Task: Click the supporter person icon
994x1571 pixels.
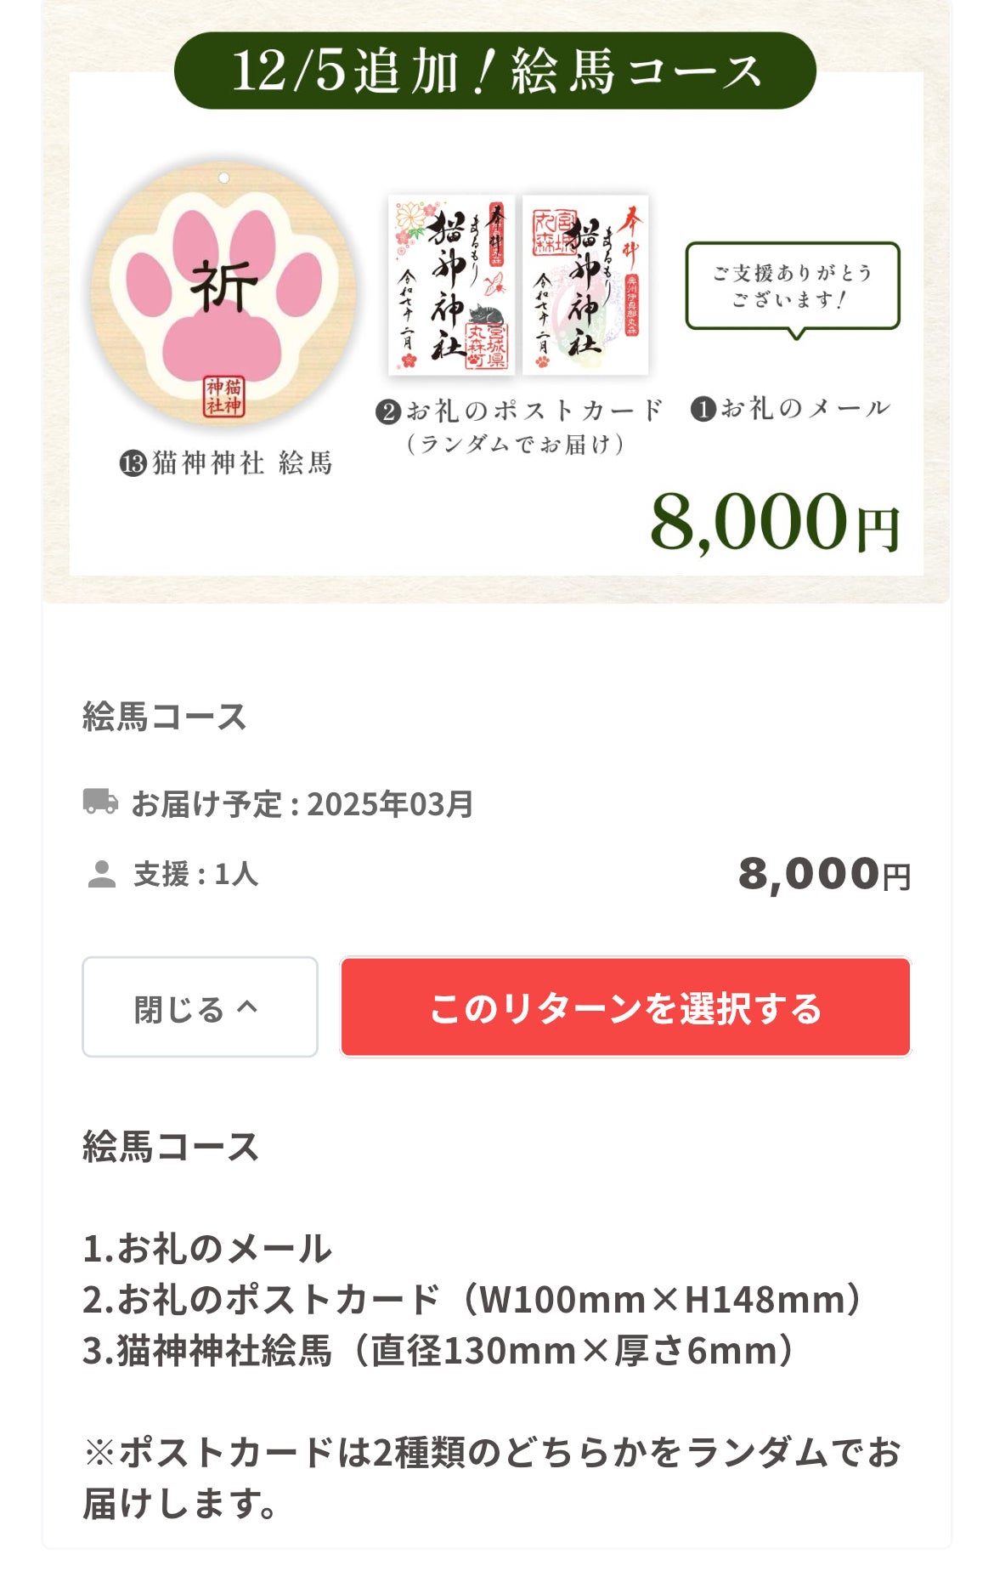Action: coord(102,874)
